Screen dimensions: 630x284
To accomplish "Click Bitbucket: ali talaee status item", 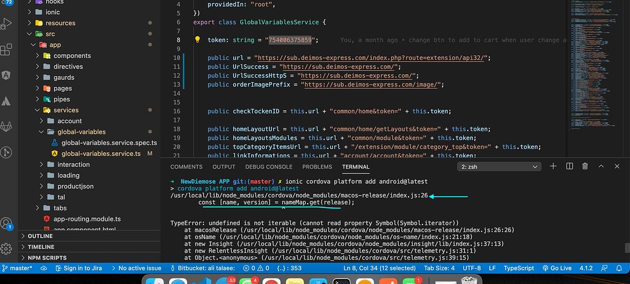I will coord(203,268).
